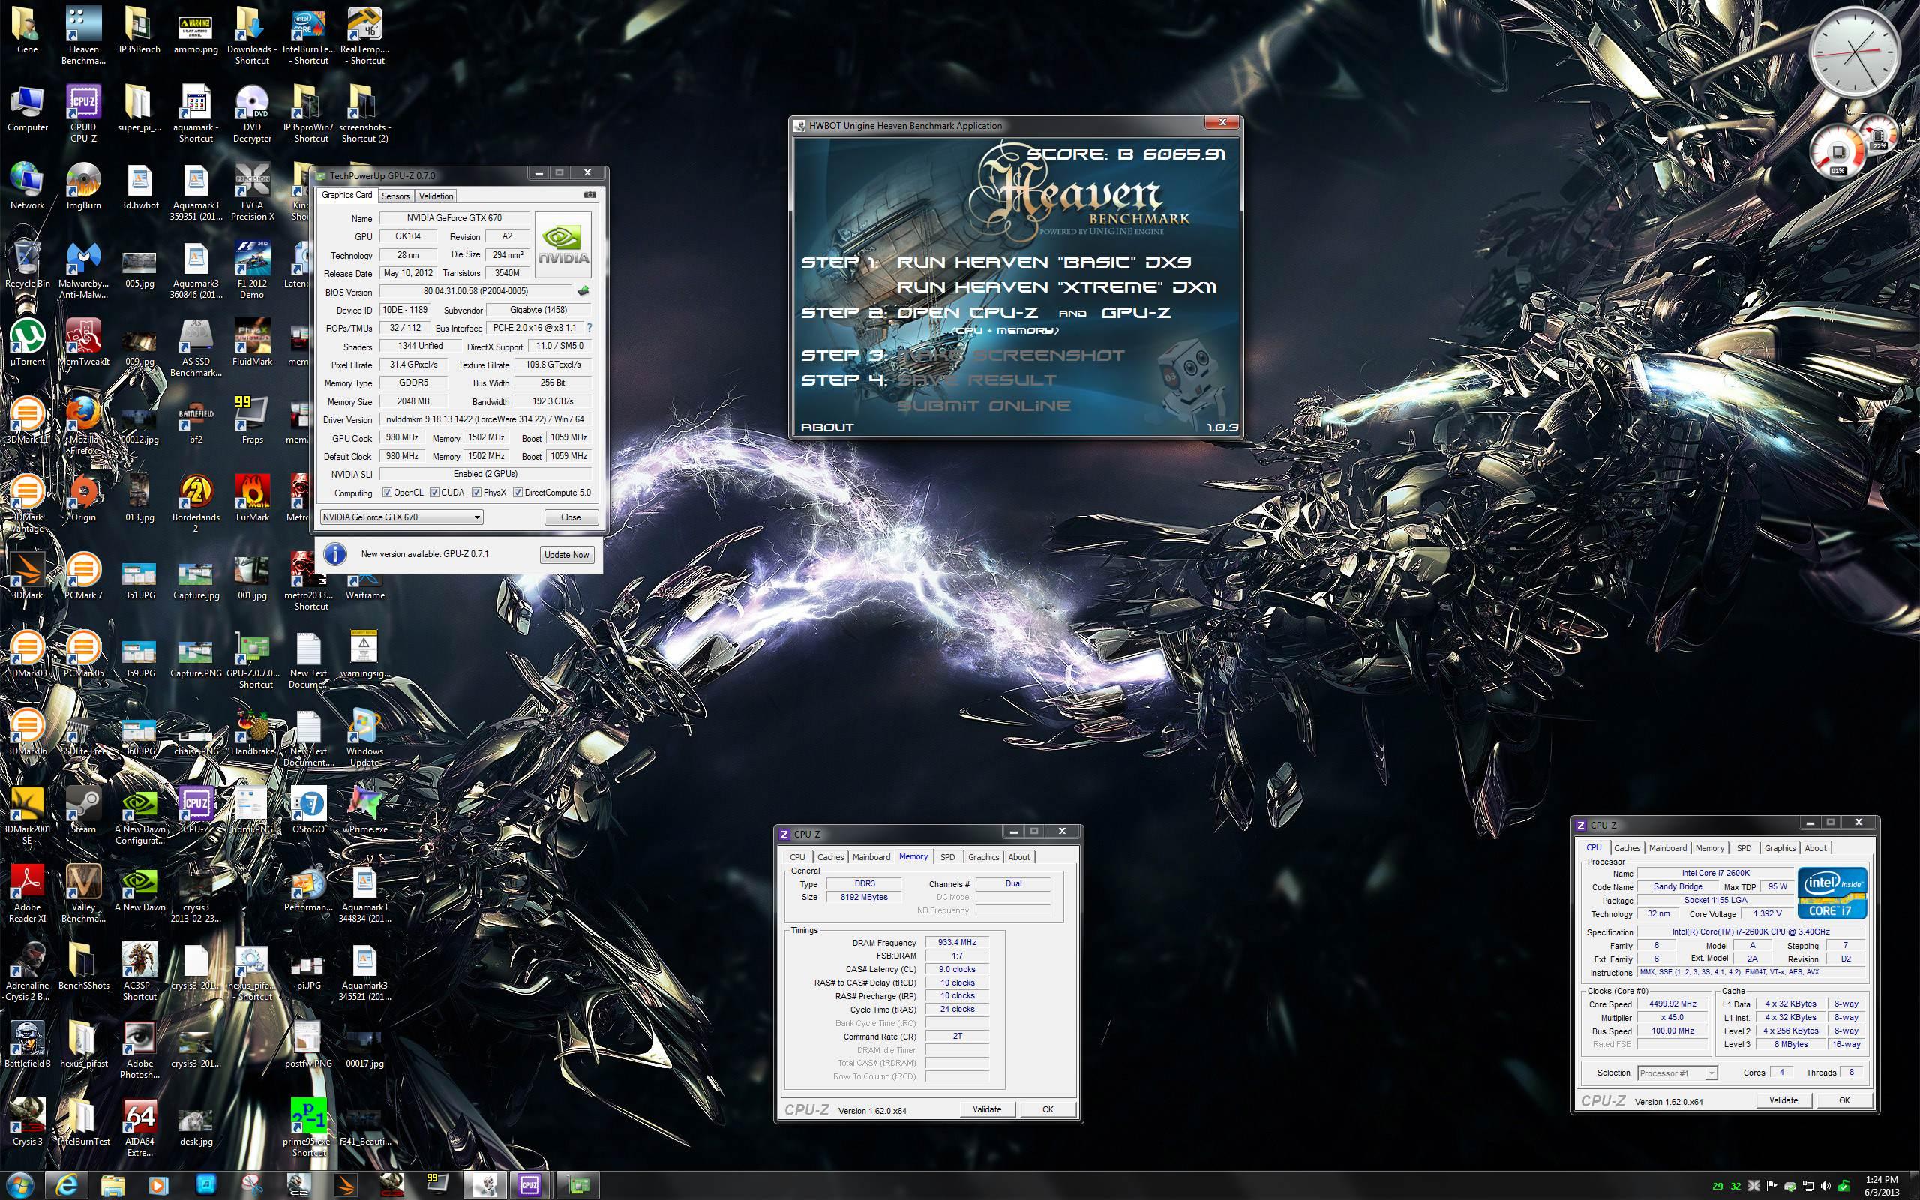Click the Close button in GPU-Z
1920x1200 pixels.
point(571,517)
